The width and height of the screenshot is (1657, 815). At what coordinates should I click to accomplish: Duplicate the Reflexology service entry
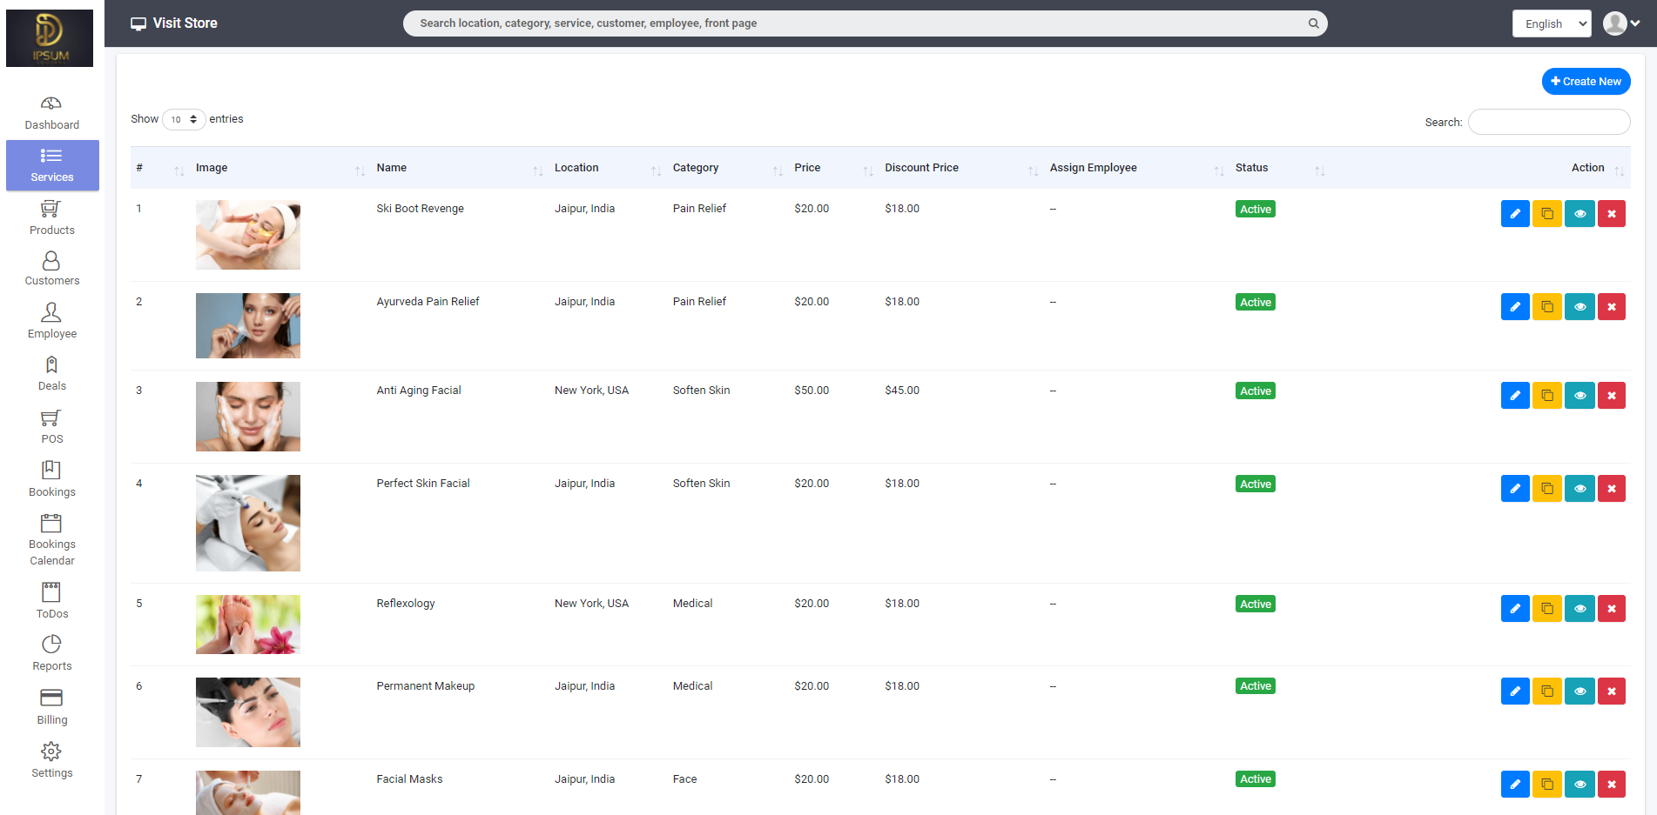coord(1547,608)
